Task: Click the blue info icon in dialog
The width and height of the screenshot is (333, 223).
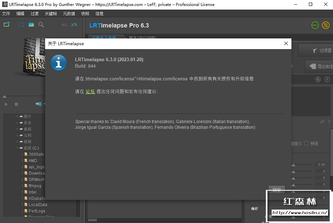Action: click(x=59, y=63)
